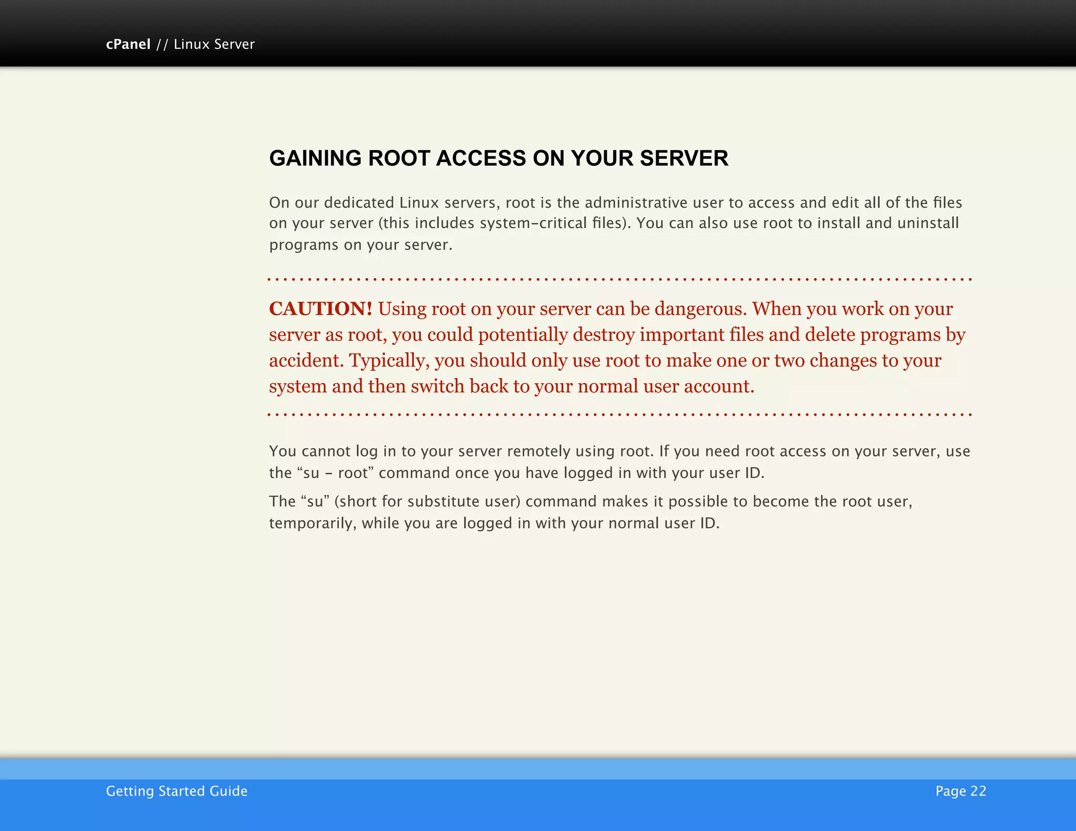1076x831 pixels.
Task: Click the 'Getting Started Guide' footer text
Action: pos(177,791)
